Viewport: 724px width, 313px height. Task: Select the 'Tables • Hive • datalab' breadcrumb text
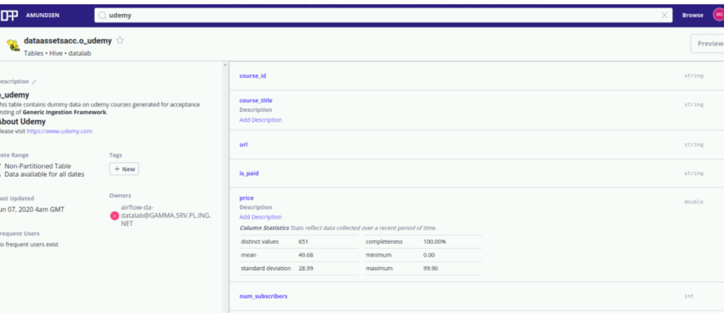(57, 54)
